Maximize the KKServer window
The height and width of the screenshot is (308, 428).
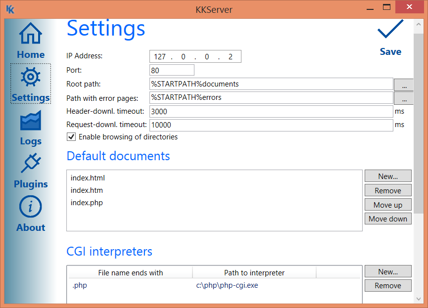point(386,7)
